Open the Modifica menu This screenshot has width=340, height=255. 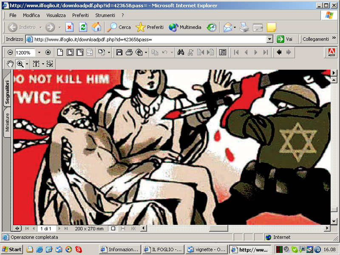coord(31,15)
